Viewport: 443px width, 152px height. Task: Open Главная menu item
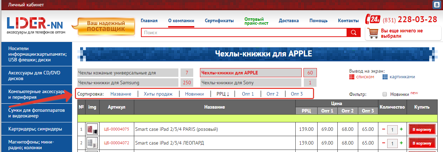click(x=149, y=21)
